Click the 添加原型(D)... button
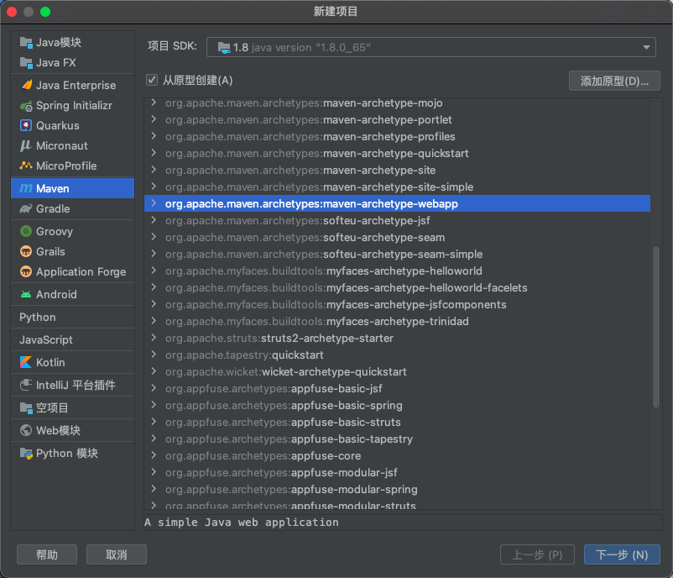 coord(614,81)
